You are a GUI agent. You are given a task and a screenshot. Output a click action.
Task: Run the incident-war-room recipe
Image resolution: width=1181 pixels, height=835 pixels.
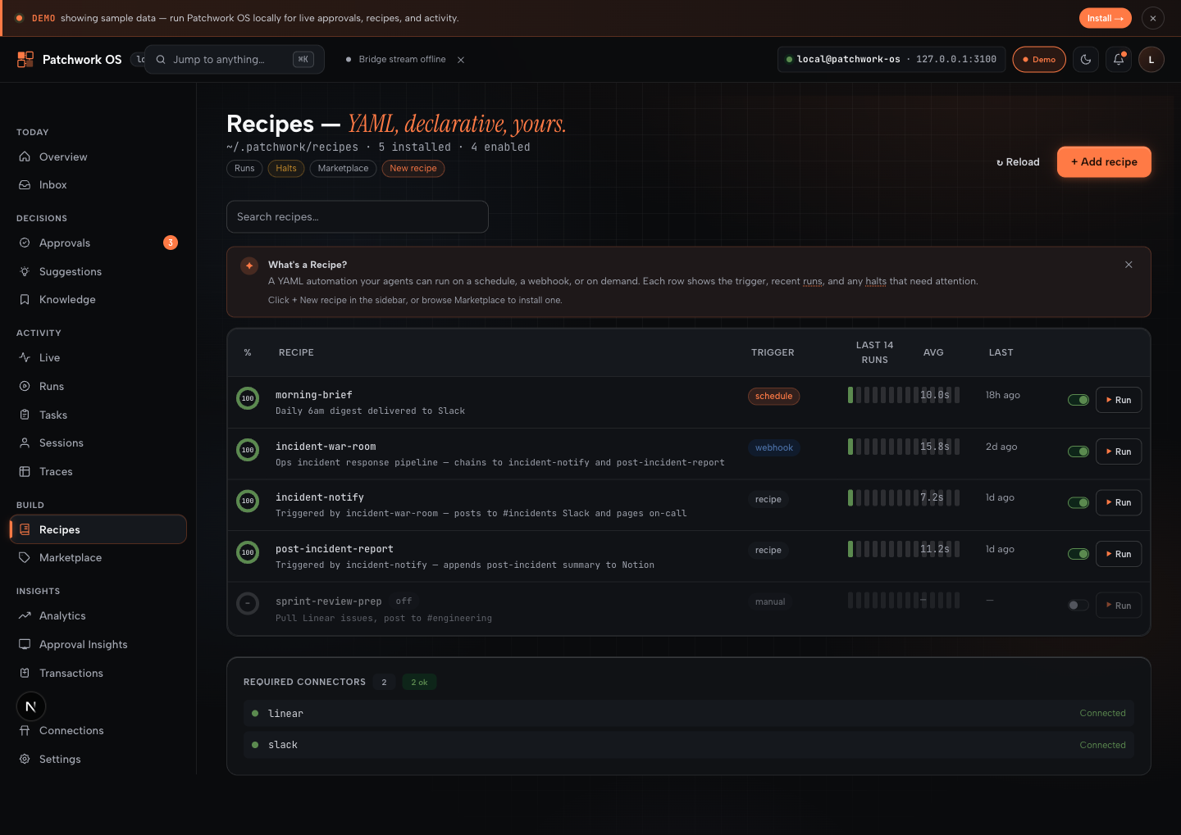(x=1119, y=452)
